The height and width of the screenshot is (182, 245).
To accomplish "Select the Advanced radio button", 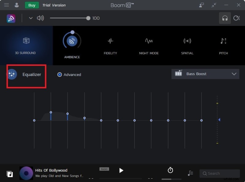I will 59,74.
